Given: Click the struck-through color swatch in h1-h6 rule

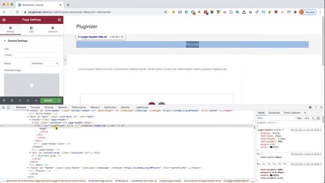Looking at the screenshot, I should pyautogui.click(x=271, y=175).
